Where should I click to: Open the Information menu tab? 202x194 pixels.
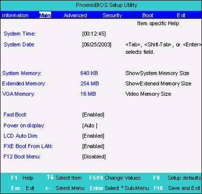pos(15,15)
